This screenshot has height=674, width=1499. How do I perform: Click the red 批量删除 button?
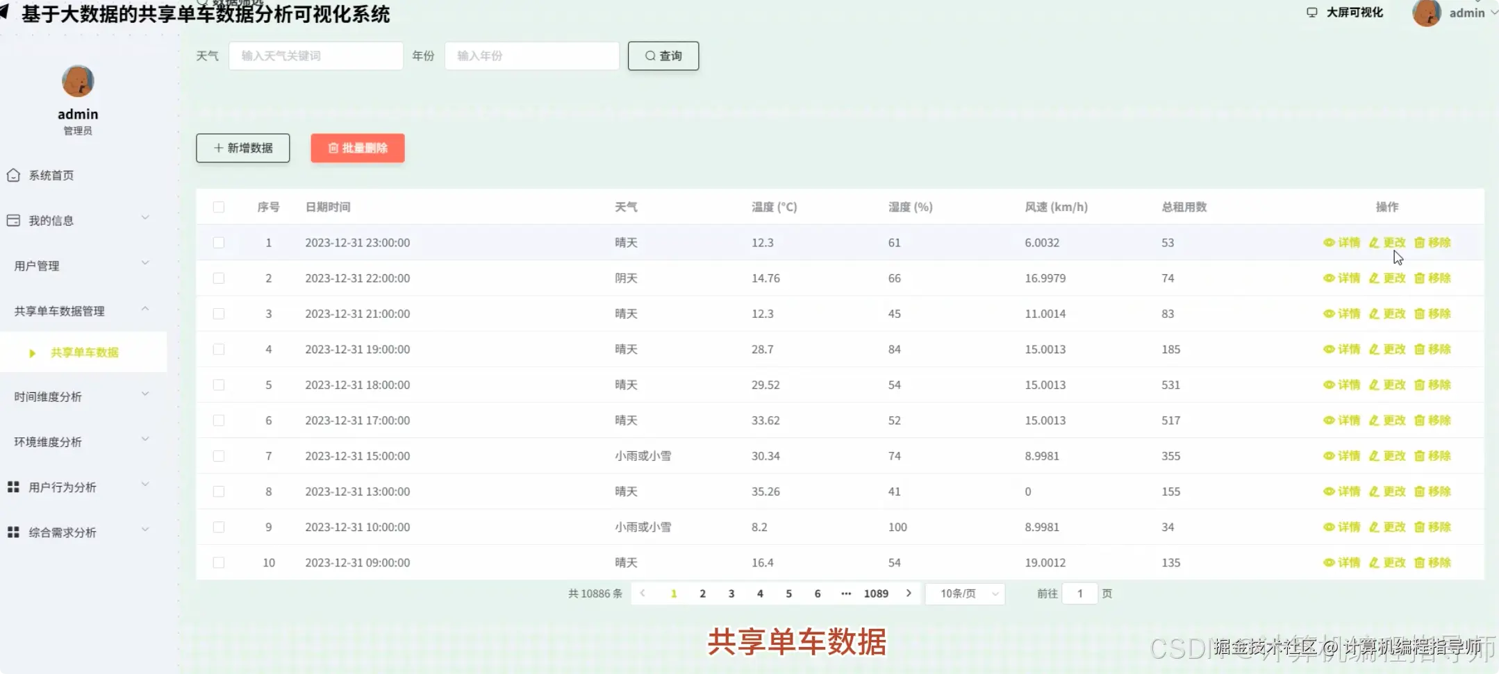pyautogui.click(x=358, y=148)
